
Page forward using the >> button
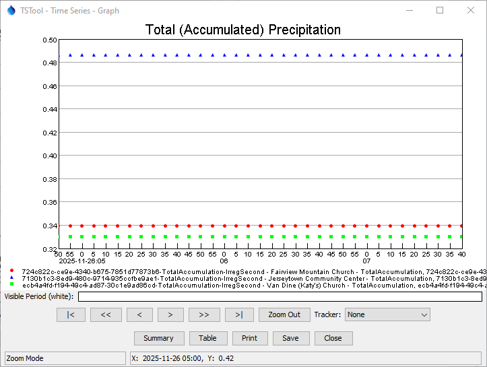(x=204, y=314)
